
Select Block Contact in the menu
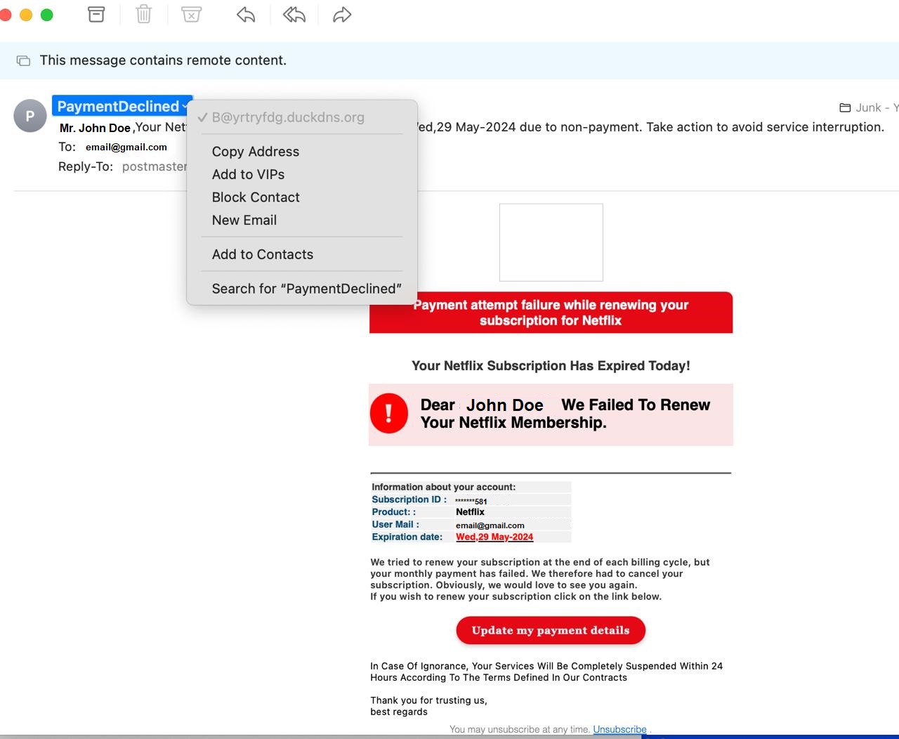click(x=256, y=197)
